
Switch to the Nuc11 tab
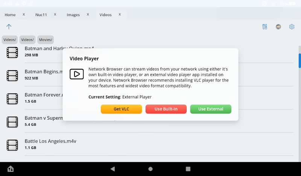coord(41,15)
